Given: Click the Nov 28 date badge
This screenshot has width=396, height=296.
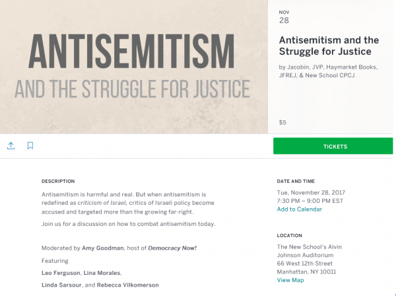Looking at the screenshot, I should (x=284, y=17).
